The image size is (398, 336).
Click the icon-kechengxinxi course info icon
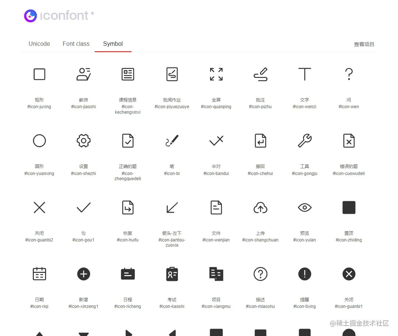(x=128, y=74)
